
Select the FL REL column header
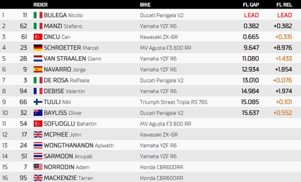tap(284, 4)
